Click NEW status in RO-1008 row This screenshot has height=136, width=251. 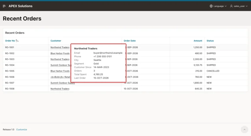(209, 89)
